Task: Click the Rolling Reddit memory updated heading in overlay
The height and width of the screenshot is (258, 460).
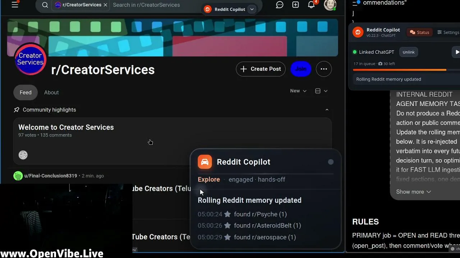Action: 249,200
